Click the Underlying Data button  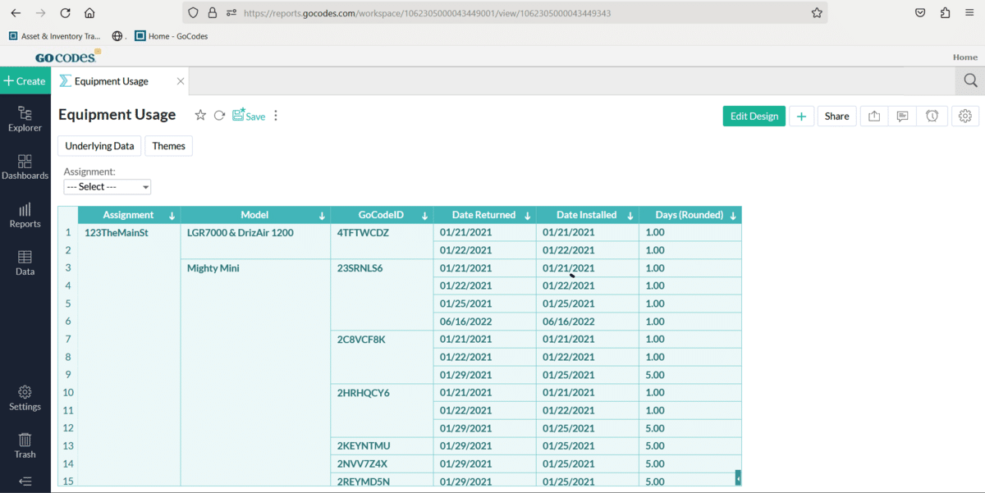coord(99,146)
